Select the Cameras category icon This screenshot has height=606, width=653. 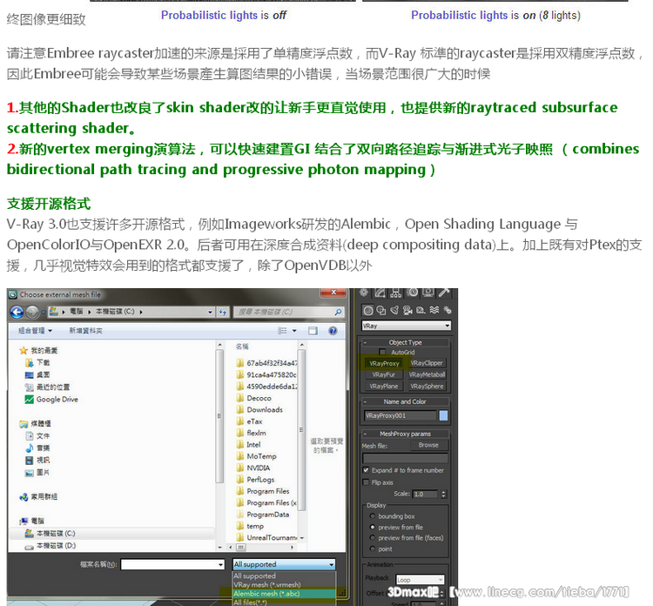pyautogui.click(x=407, y=310)
